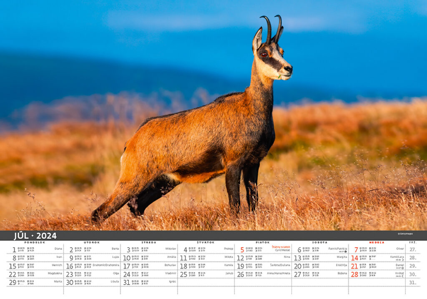Click the full moon icon on 21 July
Screen dimensions: 427x299
[x=403, y=268]
